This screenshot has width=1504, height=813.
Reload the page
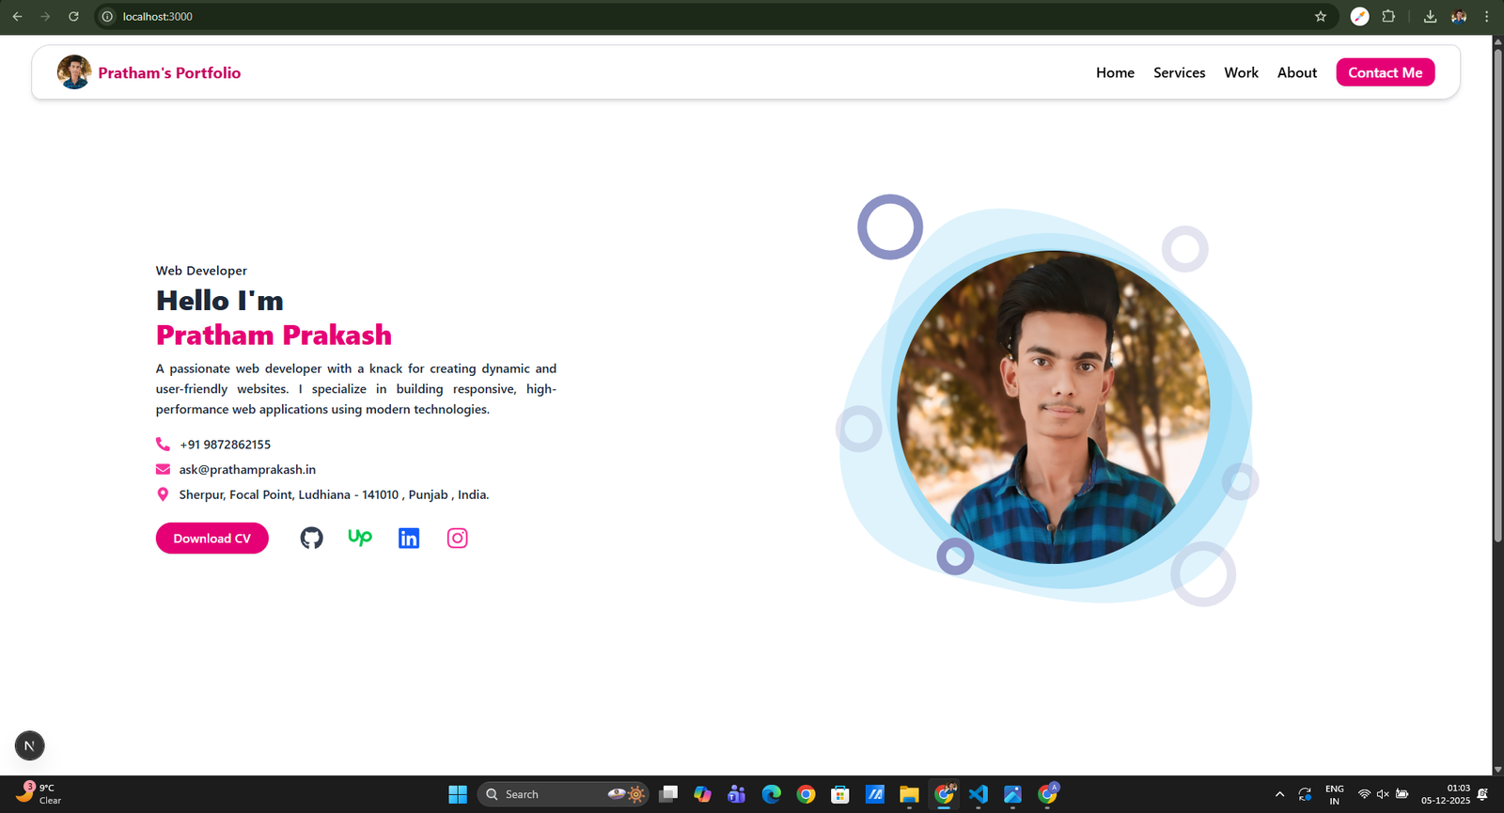(73, 16)
